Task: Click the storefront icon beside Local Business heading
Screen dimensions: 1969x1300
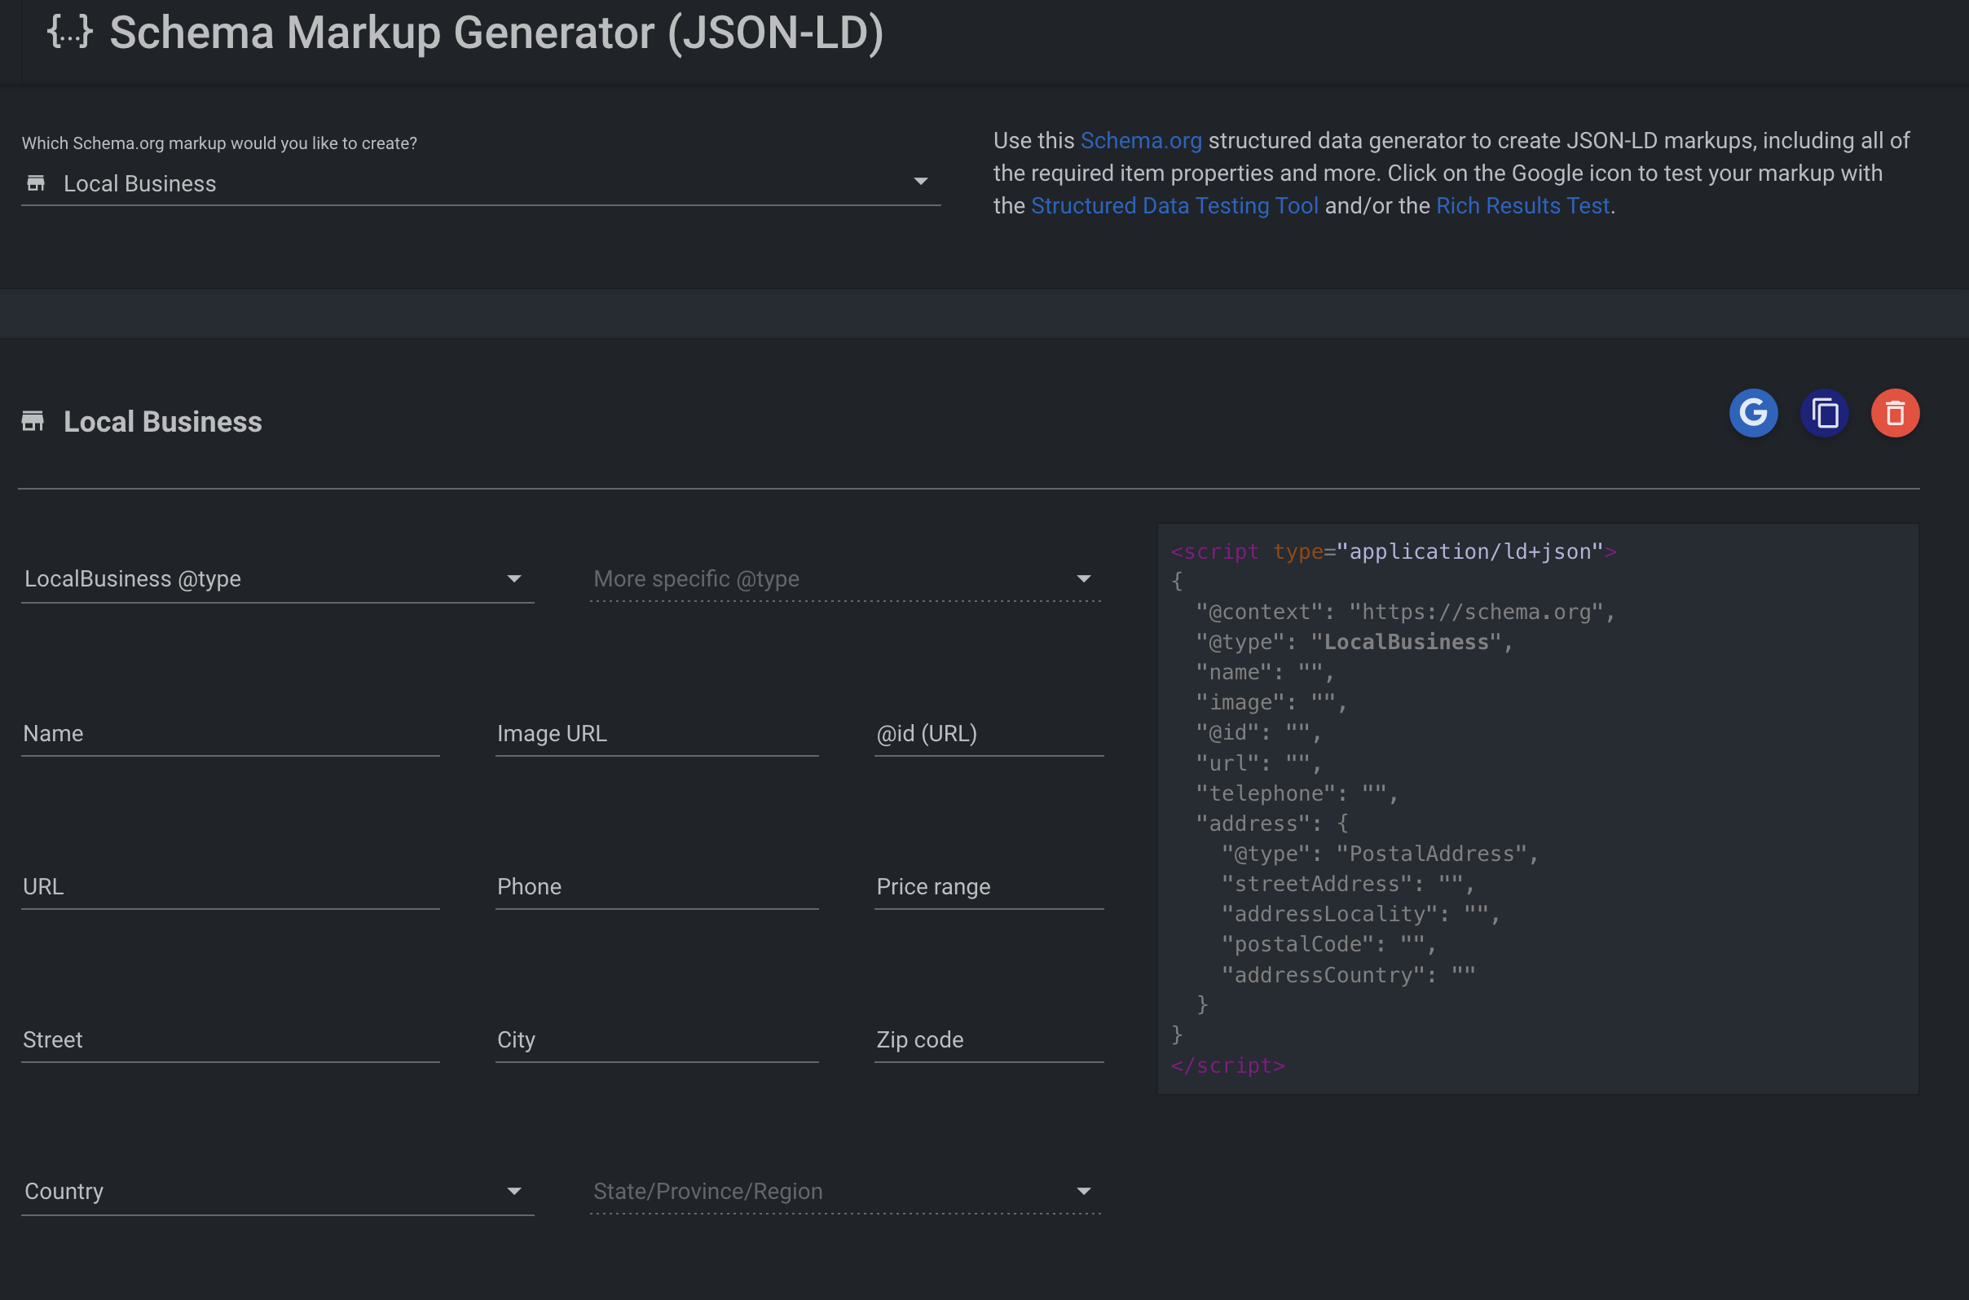Action: click(x=33, y=421)
